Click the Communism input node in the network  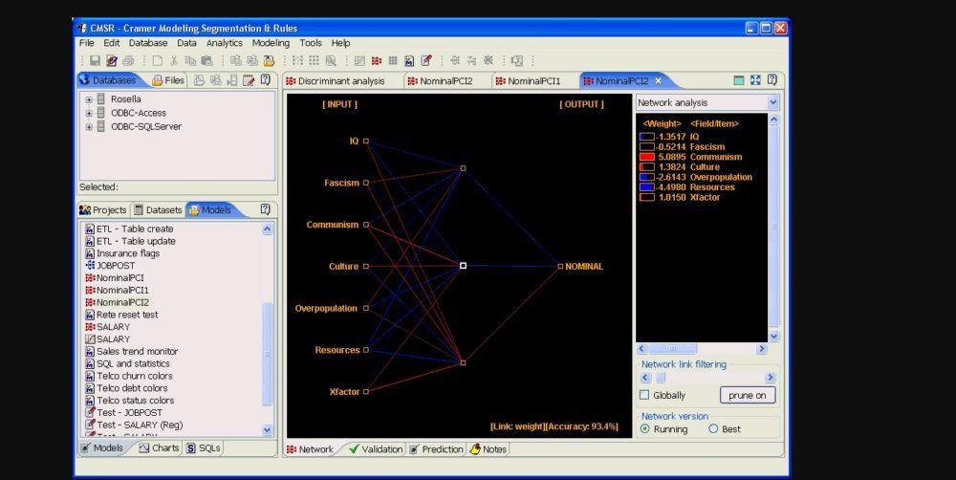pos(365,226)
